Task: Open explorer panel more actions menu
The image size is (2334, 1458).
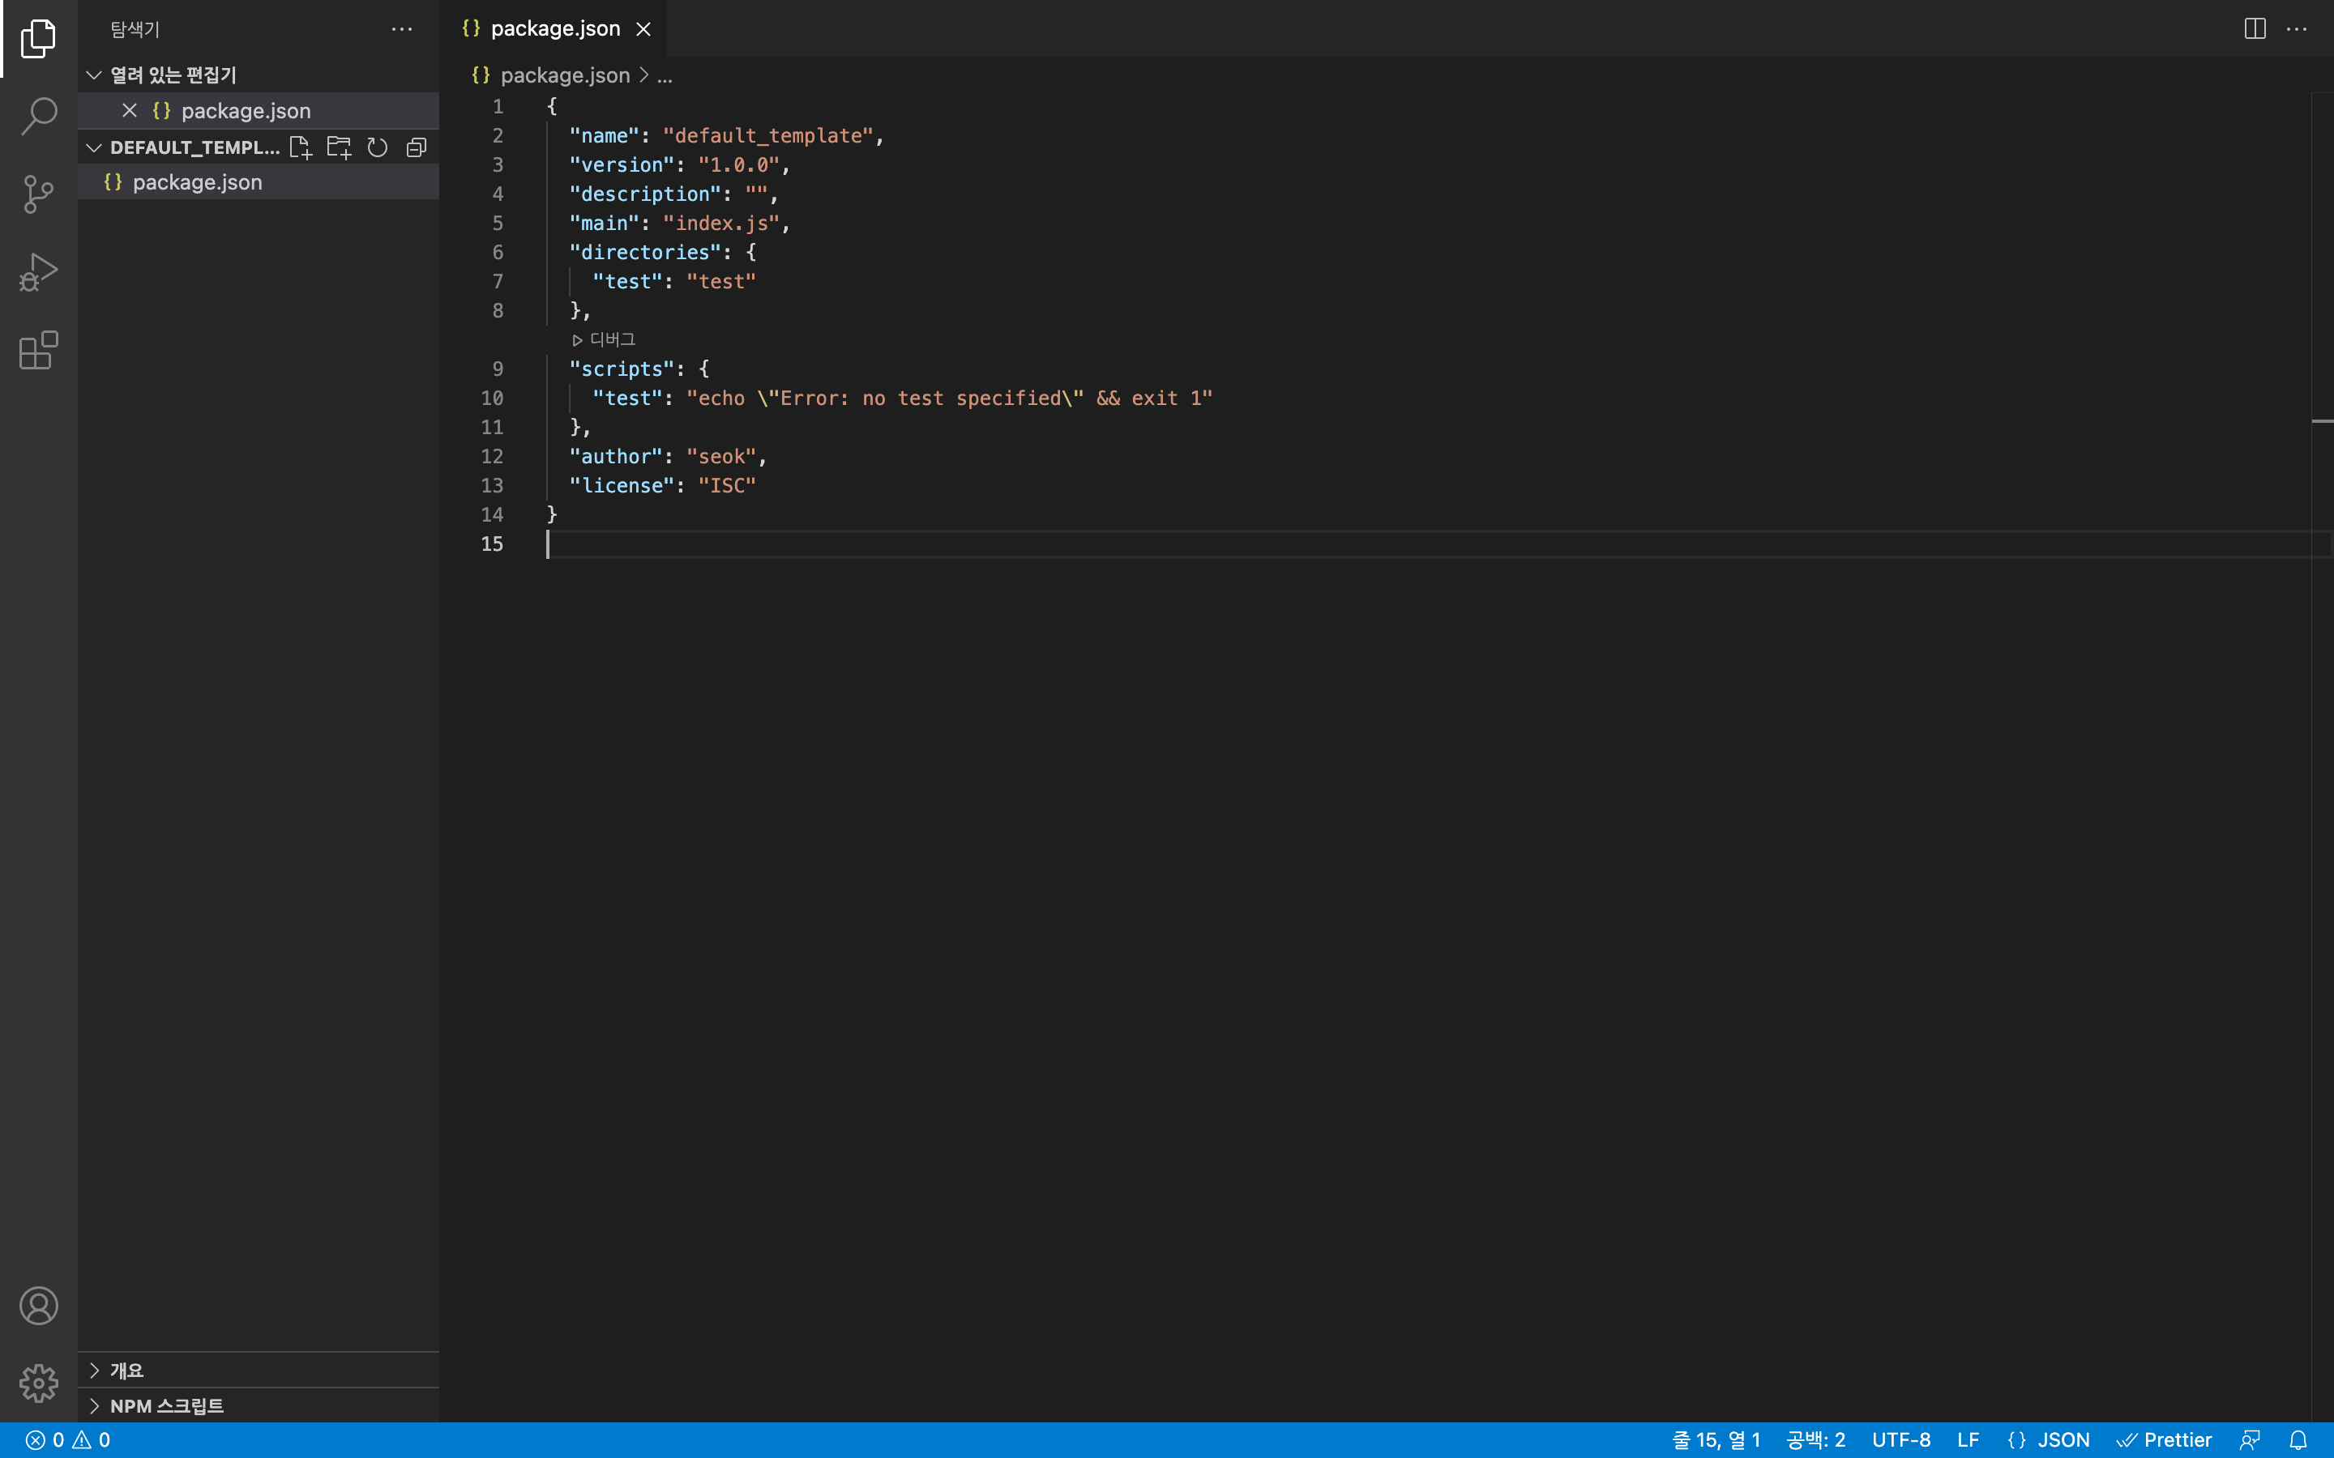Action: coord(402,29)
